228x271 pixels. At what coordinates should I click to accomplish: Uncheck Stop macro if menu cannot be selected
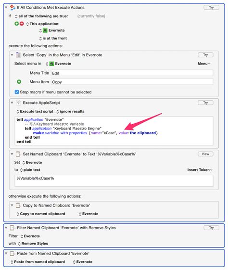coord(17,92)
